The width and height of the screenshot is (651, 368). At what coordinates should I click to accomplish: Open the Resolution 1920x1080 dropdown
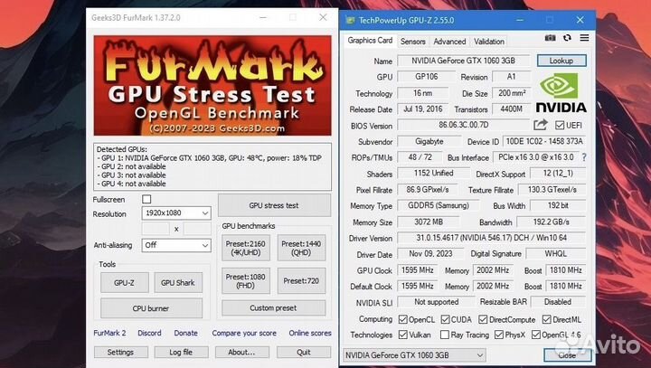point(176,213)
